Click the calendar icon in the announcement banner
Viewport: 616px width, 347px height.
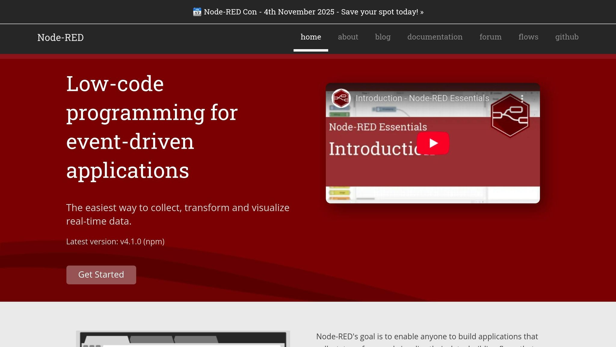tap(197, 12)
